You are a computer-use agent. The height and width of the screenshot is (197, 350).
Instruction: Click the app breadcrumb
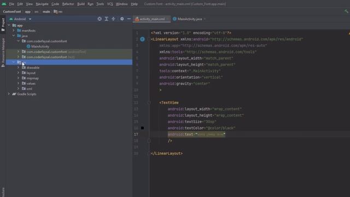click(x=28, y=11)
